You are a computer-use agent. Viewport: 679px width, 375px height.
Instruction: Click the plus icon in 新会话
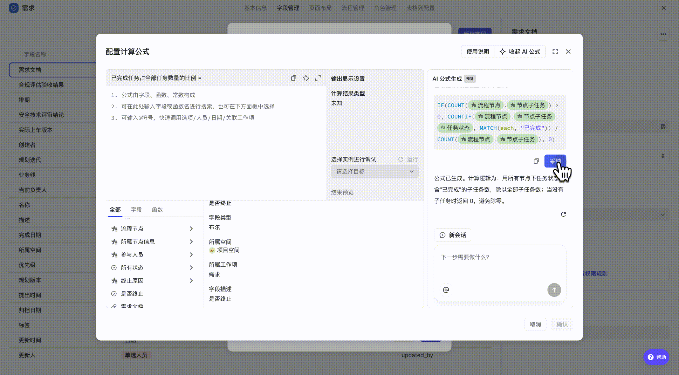[x=443, y=235]
